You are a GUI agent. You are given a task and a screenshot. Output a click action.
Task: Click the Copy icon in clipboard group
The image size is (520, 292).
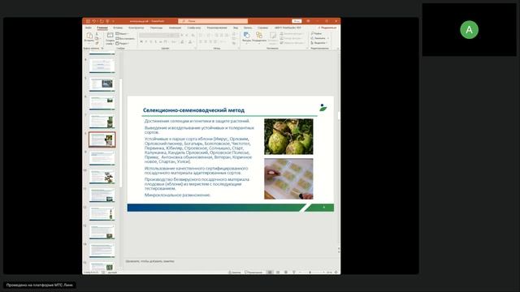97,39
